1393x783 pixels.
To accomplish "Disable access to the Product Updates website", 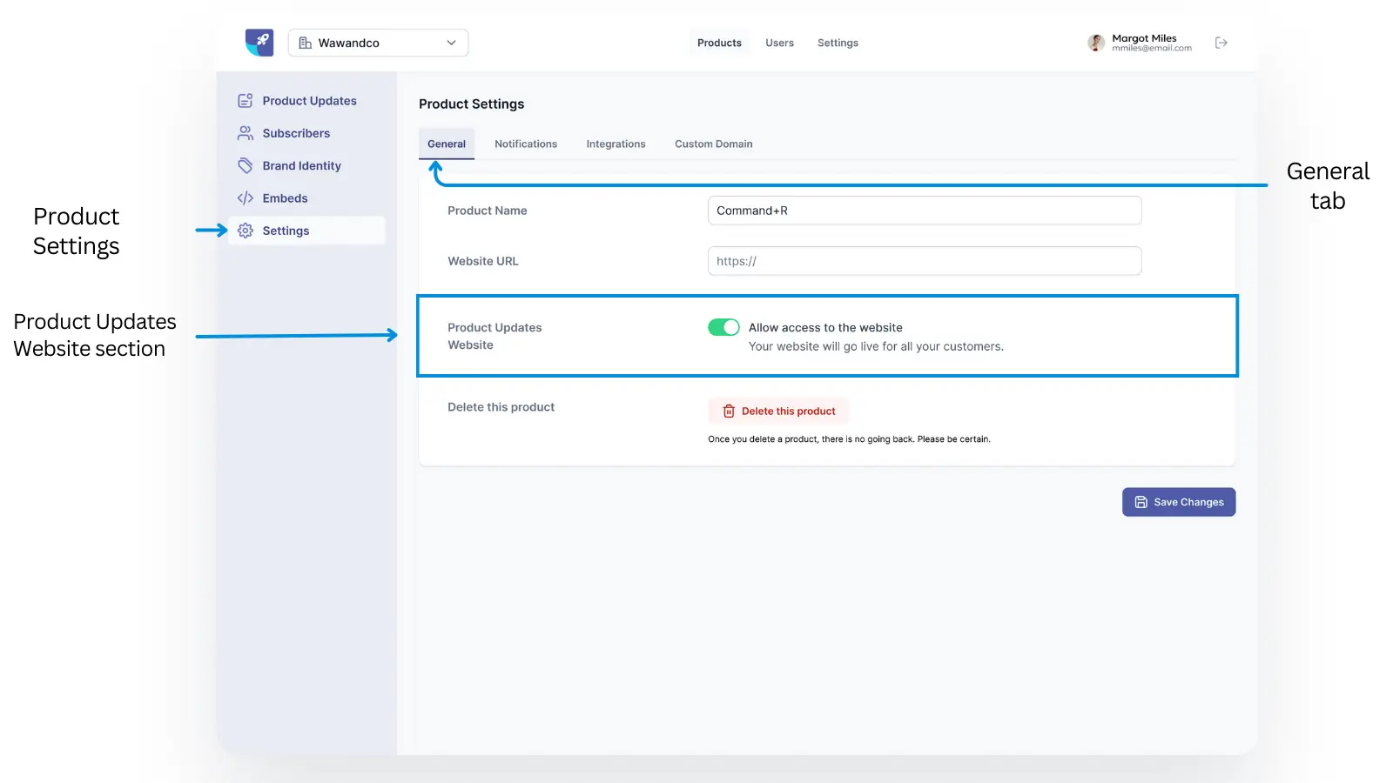I will (x=723, y=327).
